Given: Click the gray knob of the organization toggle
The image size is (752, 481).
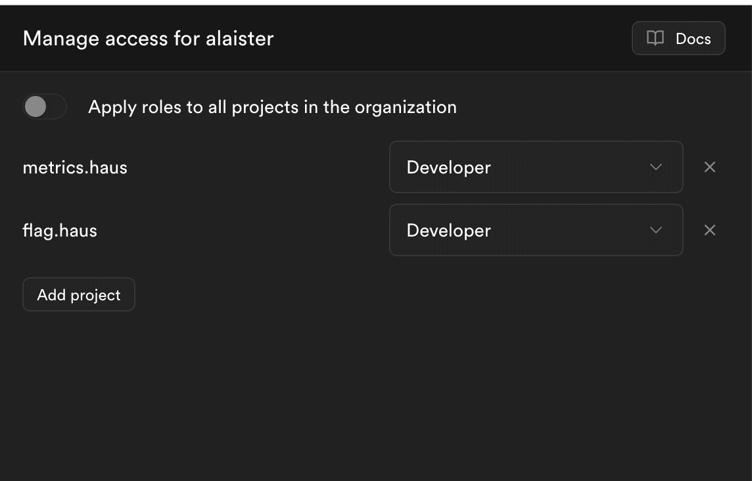Looking at the screenshot, I should click(x=35, y=106).
